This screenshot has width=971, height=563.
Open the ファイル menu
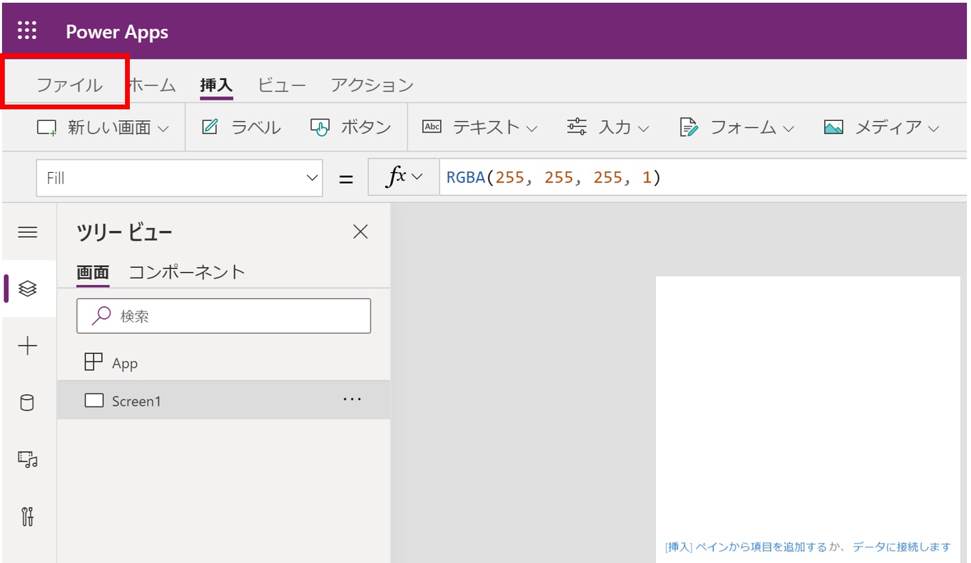tap(69, 85)
